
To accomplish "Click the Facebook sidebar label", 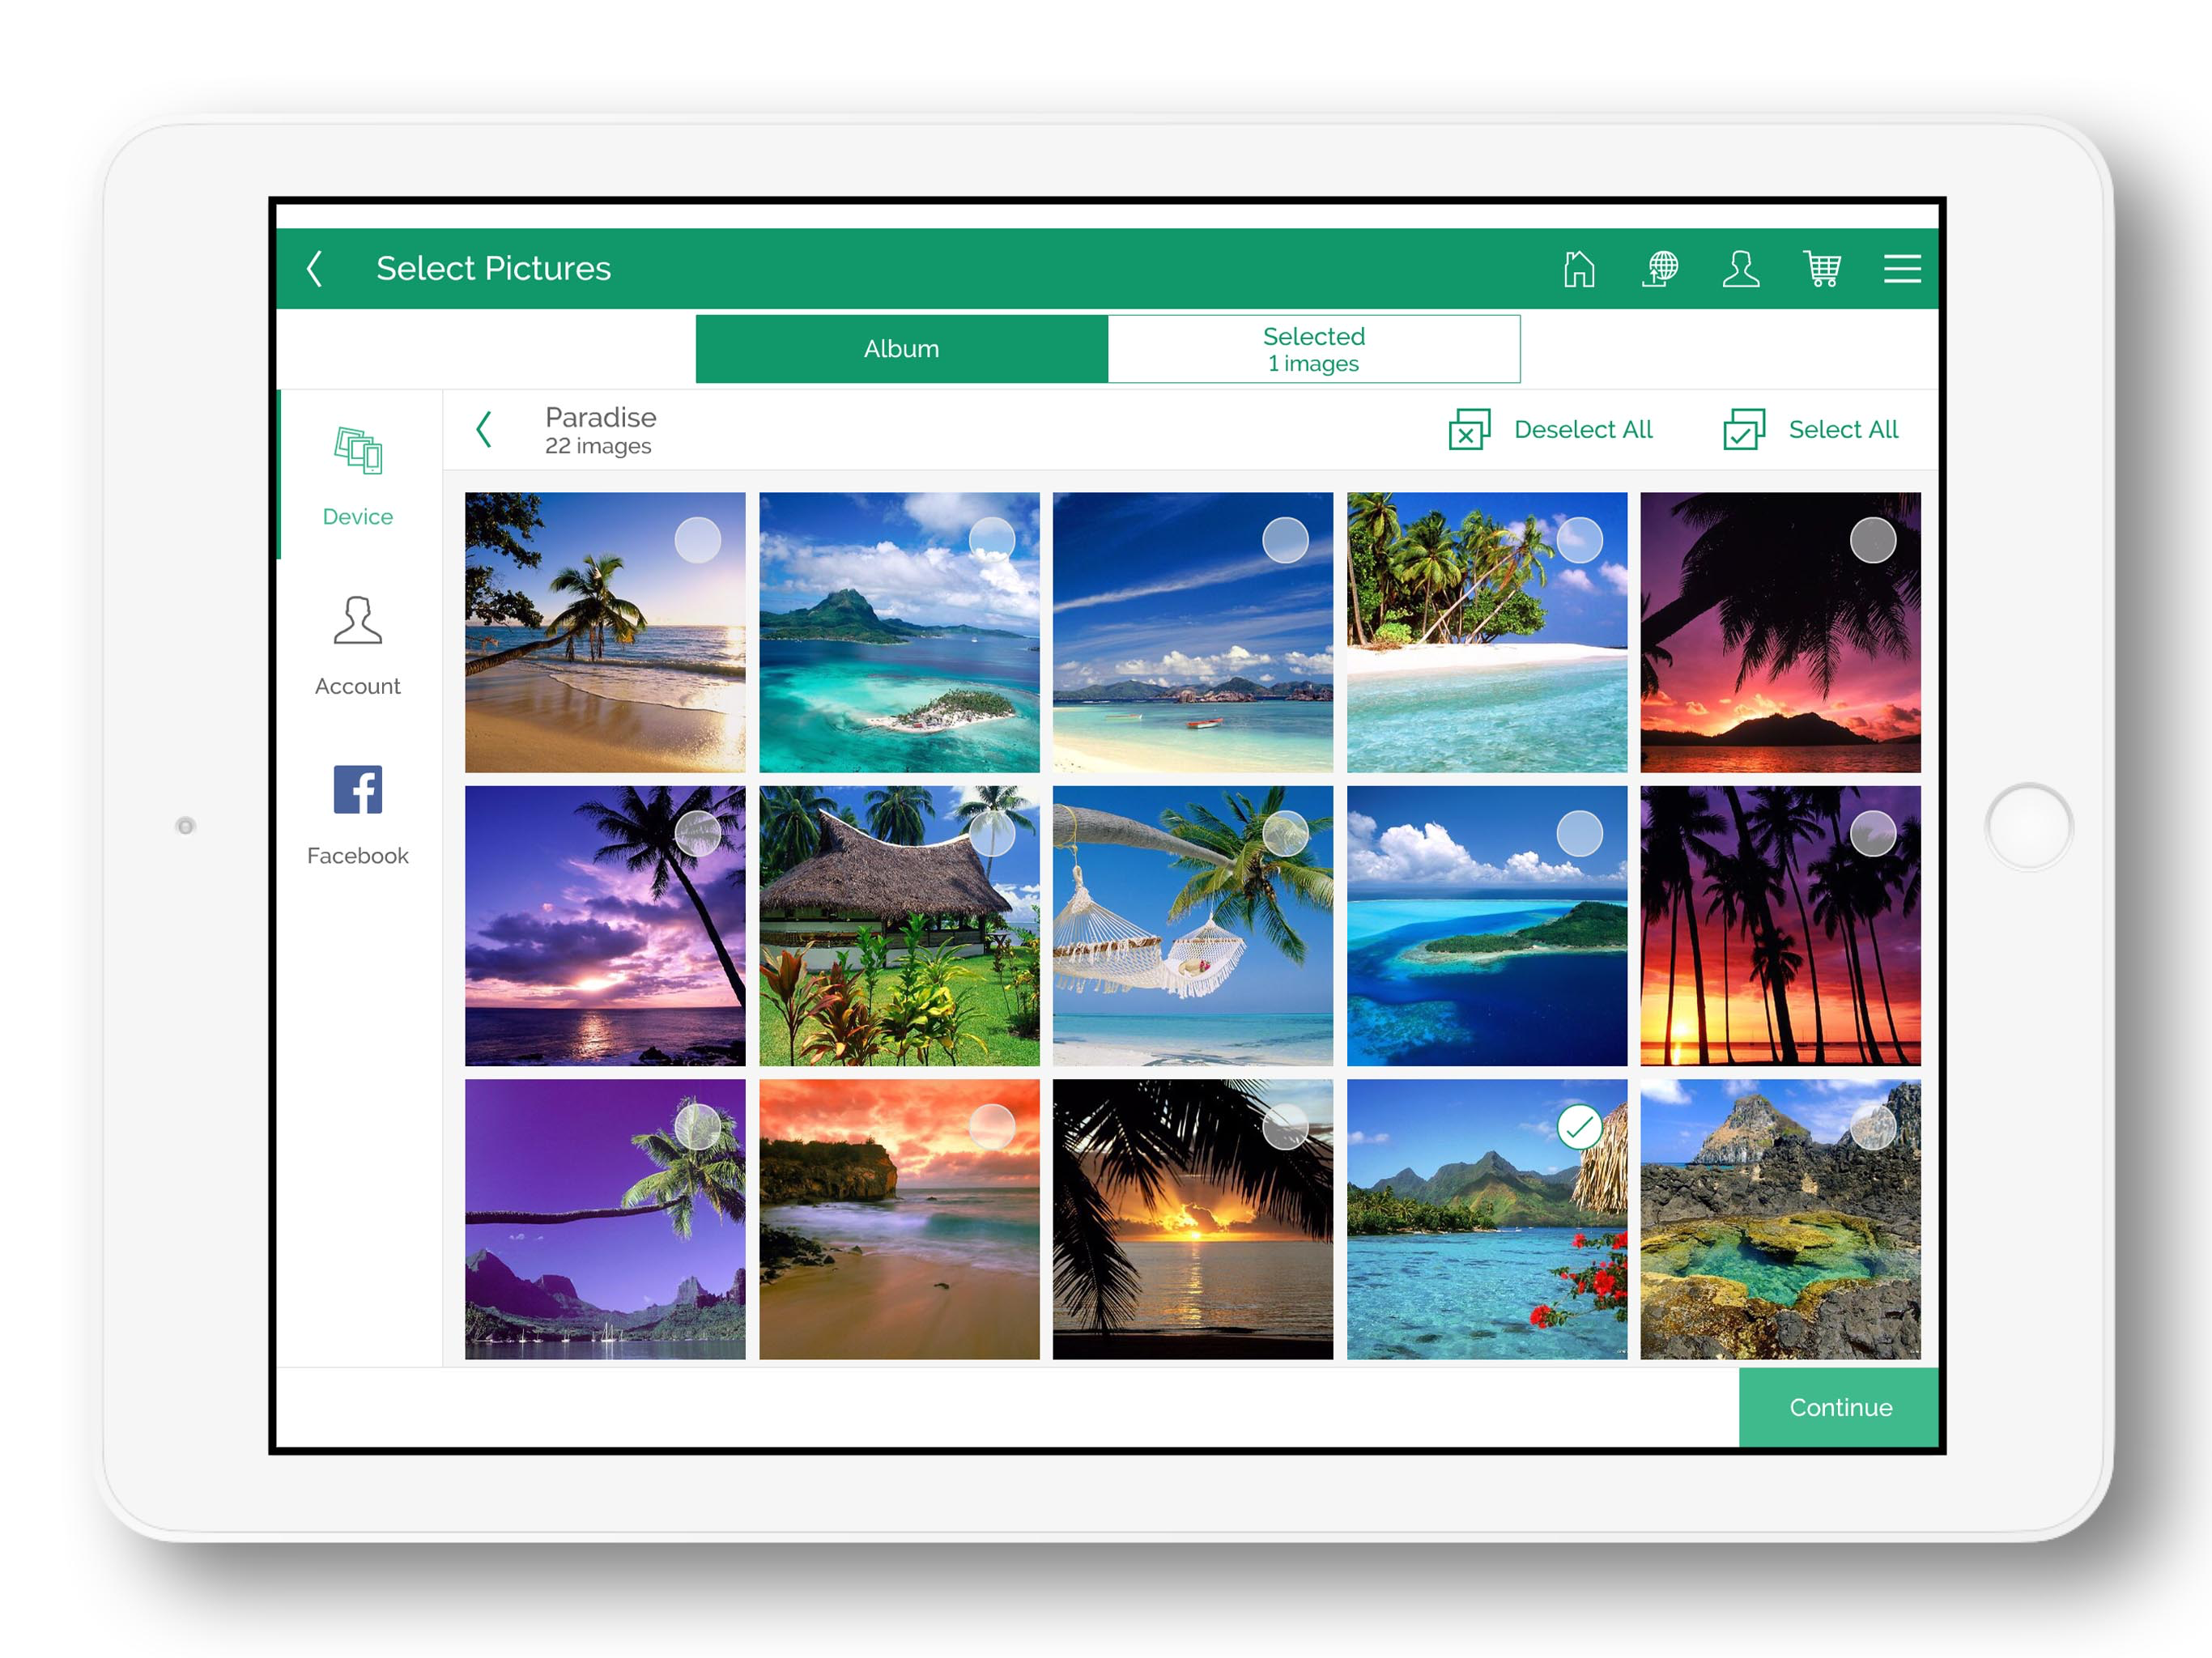I will click(x=357, y=856).
